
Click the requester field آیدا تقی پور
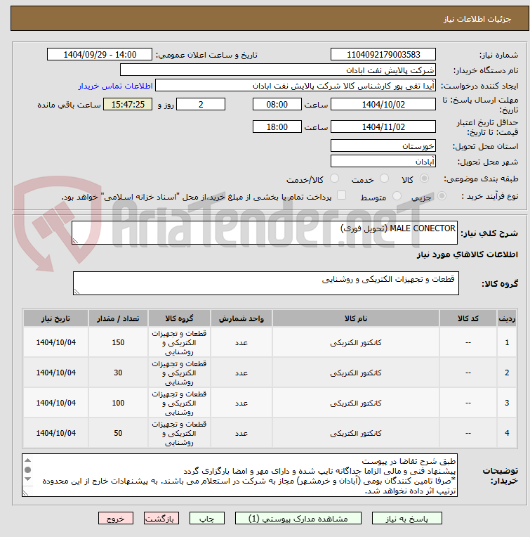(x=296, y=86)
